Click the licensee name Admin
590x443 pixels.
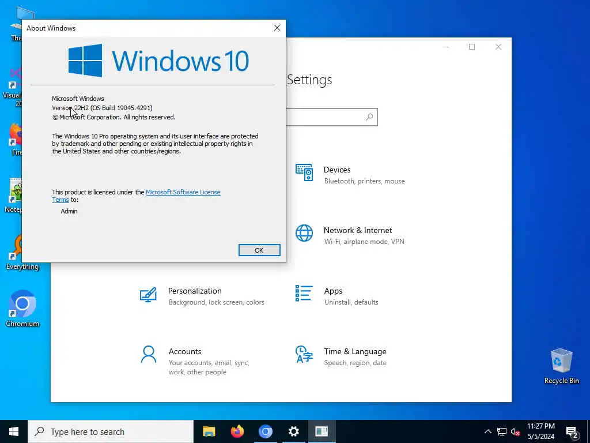click(69, 211)
